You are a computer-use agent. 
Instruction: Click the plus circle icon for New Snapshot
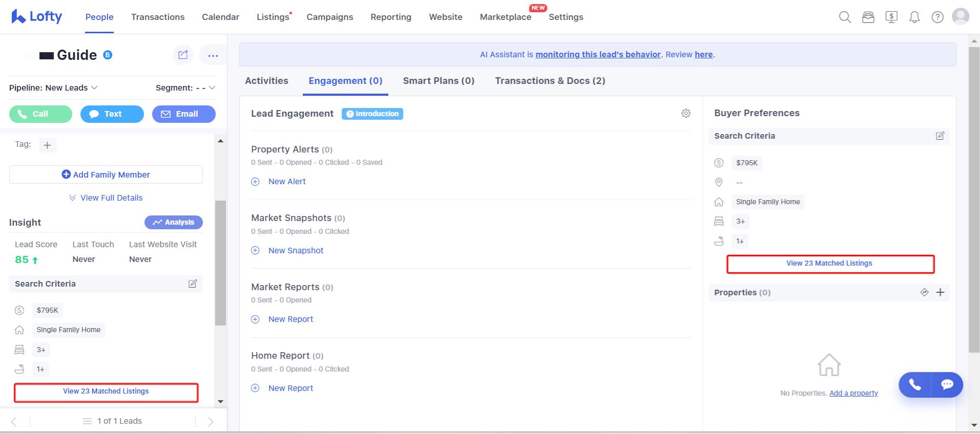point(255,251)
